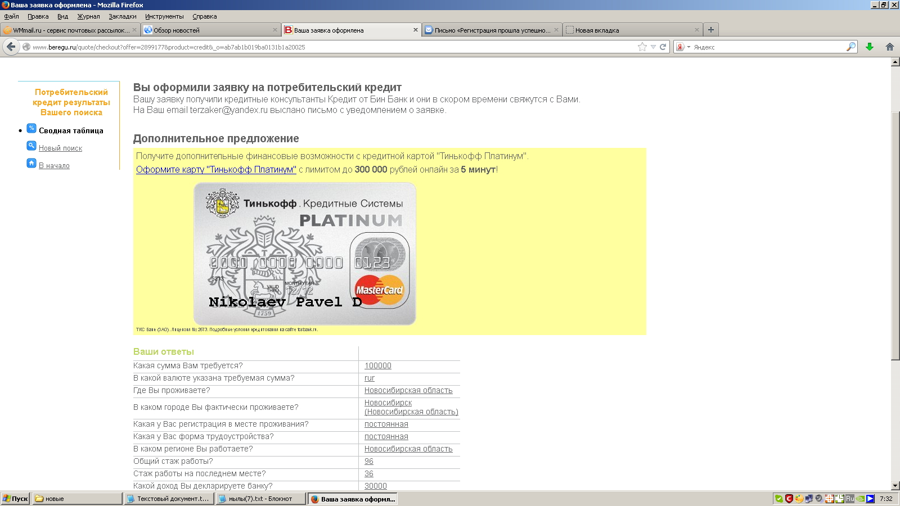Image resolution: width=900 pixels, height=506 pixels.
Task: Open the speaker volume tray icon
Action: (x=819, y=499)
